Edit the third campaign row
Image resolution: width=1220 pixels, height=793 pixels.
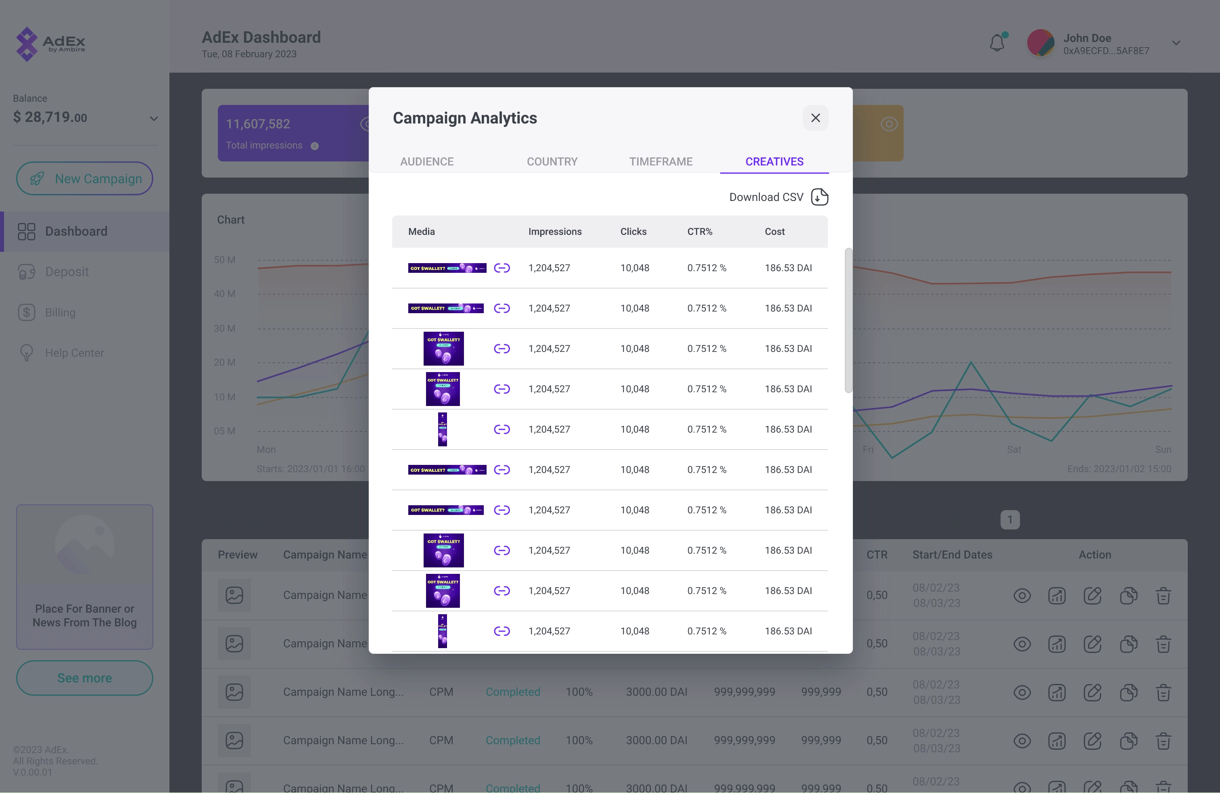click(1093, 693)
